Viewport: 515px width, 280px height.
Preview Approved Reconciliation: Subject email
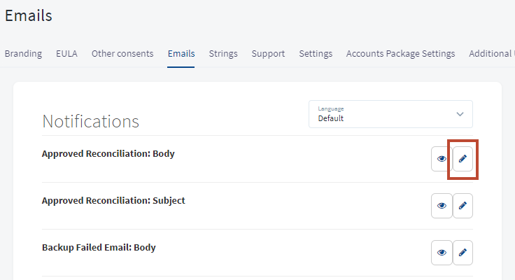point(442,206)
